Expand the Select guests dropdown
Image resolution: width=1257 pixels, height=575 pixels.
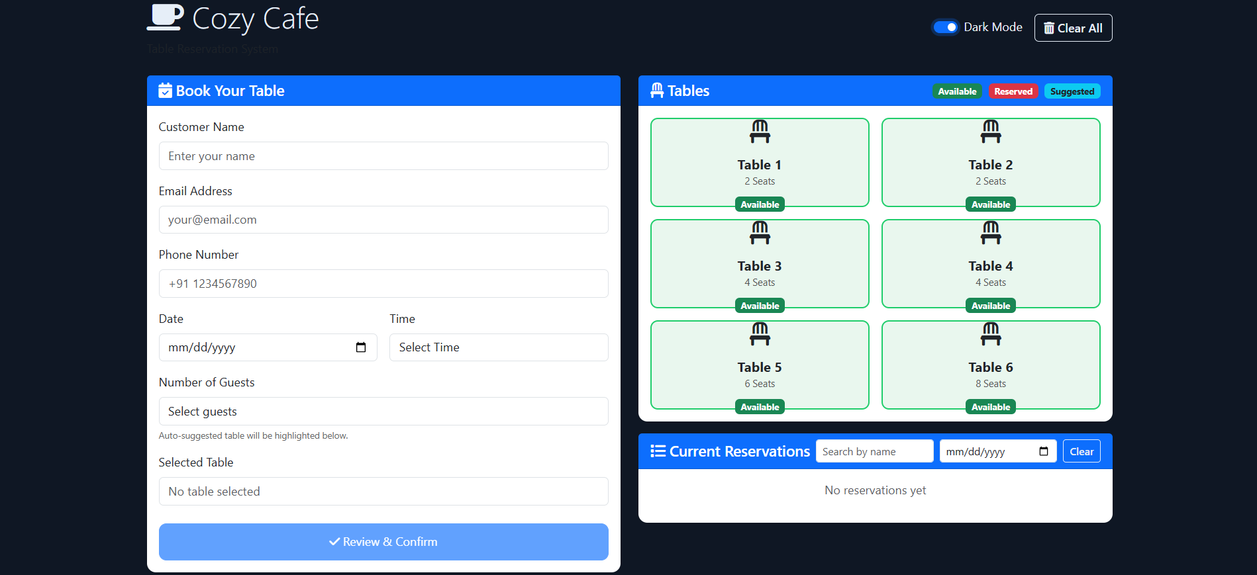(x=383, y=412)
